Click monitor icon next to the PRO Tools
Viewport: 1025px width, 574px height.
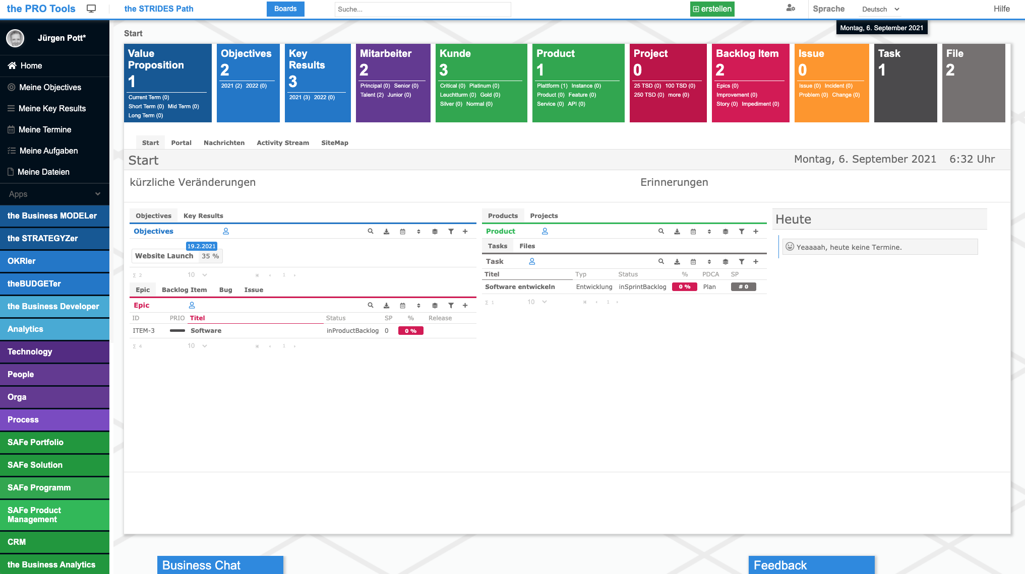pos(91,9)
